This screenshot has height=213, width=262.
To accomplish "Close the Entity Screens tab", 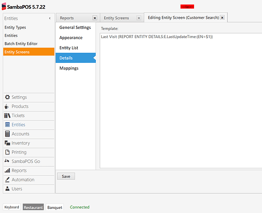I will click(x=139, y=18).
